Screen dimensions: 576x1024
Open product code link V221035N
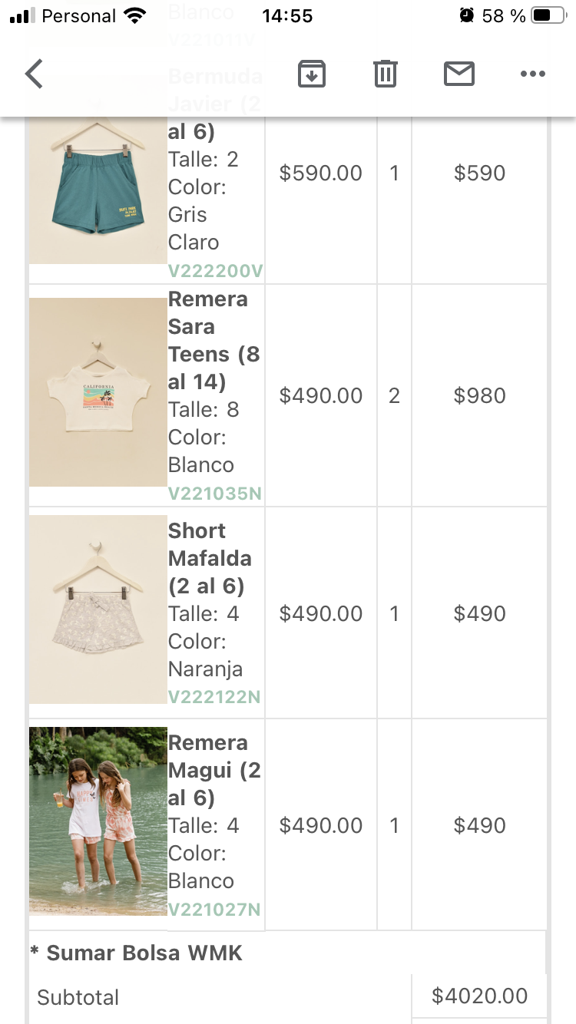(x=215, y=493)
